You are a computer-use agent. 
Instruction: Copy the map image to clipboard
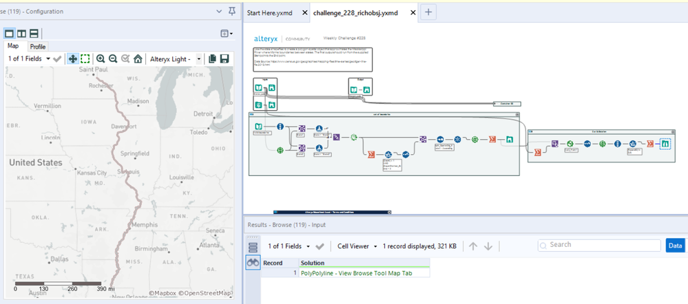tap(212, 58)
